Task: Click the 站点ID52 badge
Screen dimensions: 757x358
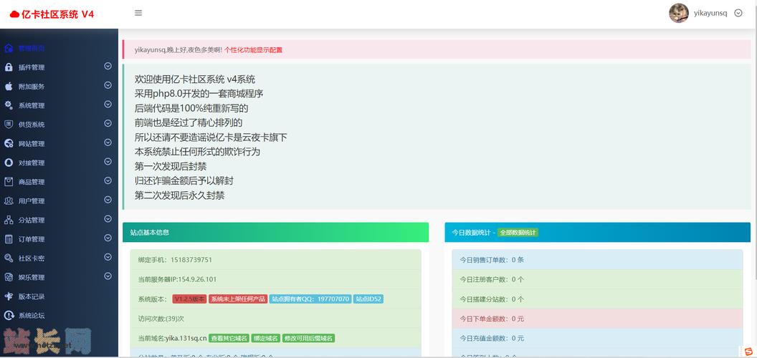Action: pos(368,299)
